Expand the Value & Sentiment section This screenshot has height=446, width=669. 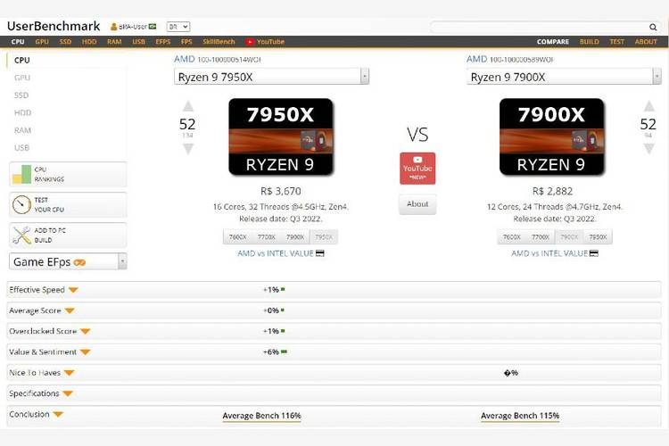[86, 352]
